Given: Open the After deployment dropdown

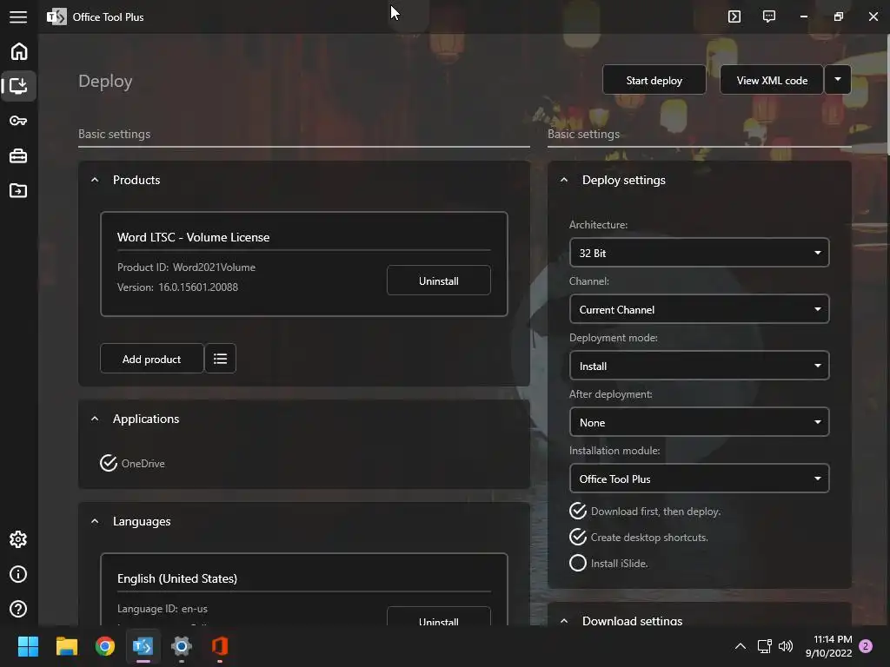Looking at the screenshot, I should 700,423.
